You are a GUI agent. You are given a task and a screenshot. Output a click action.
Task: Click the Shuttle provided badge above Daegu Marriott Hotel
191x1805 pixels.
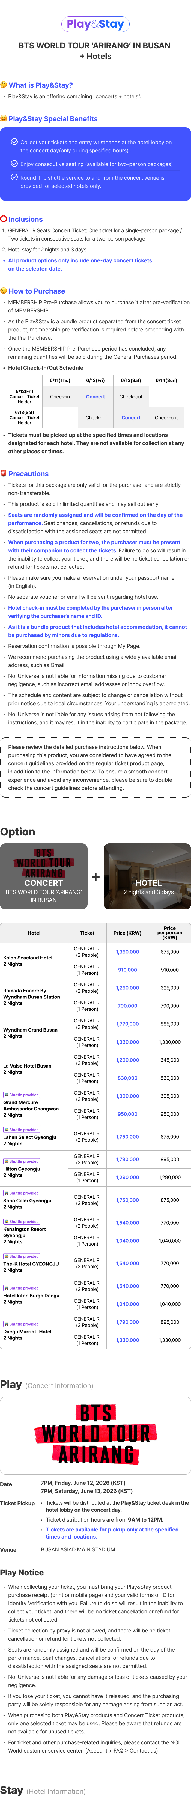pos(22,1324)
